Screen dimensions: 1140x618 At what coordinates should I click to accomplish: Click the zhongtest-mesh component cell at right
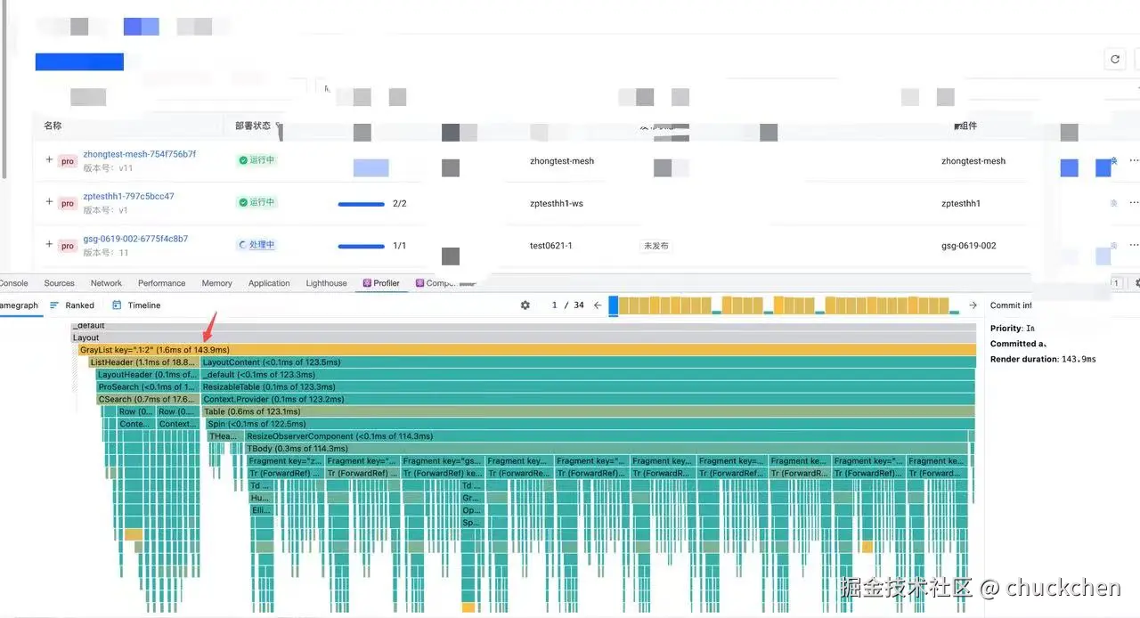pyautogui.click(x=973, y=161)
